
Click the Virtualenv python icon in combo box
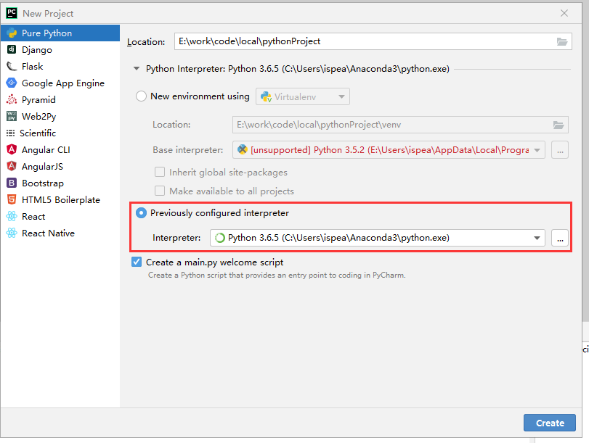coord(267,96)
